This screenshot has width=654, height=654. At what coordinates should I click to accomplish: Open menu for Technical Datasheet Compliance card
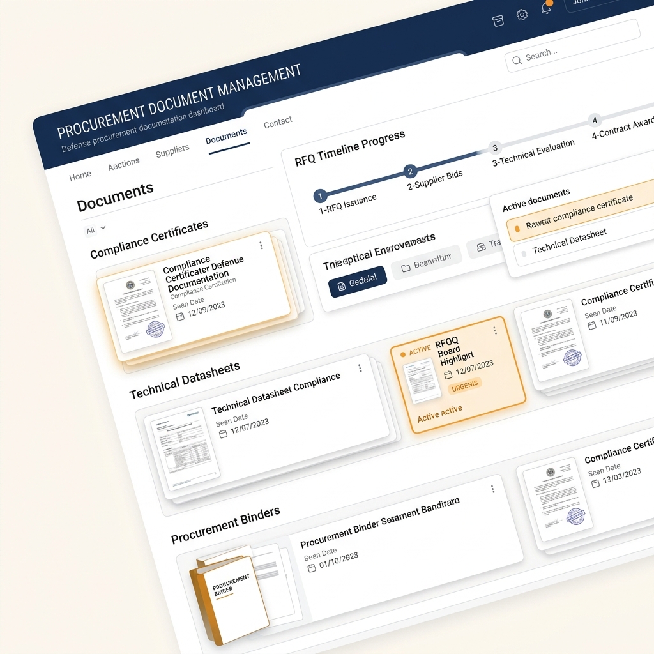pyautogui.click(x=360, y=368)
